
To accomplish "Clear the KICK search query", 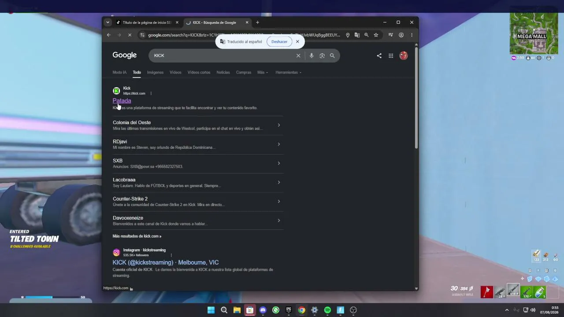I will tap(298, 55).
